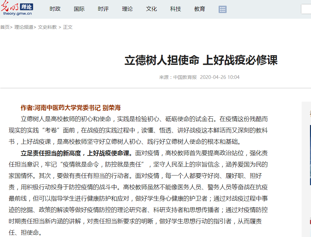
Task: Click the search box at top right
Action: pyautogui.click(x=306, y=9)
